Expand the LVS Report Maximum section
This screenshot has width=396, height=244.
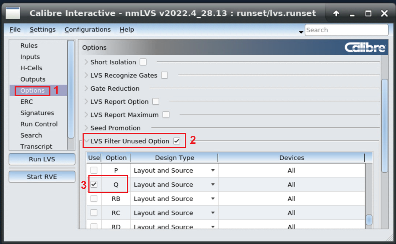[86, 115]
